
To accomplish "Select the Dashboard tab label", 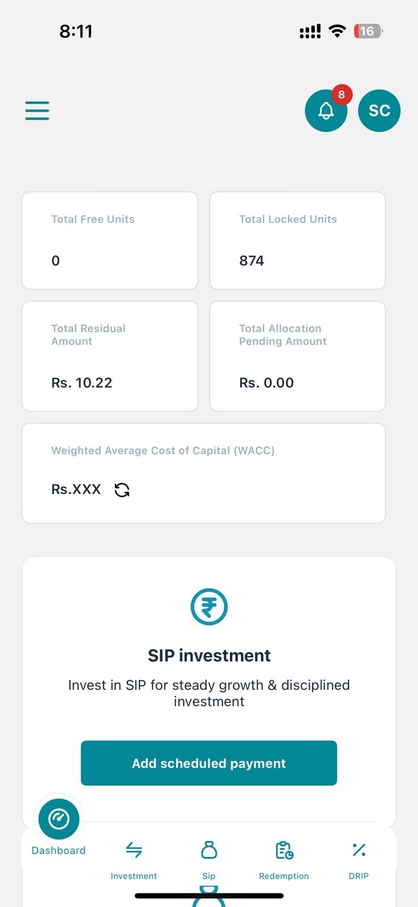I will click(x=59, y=850).
